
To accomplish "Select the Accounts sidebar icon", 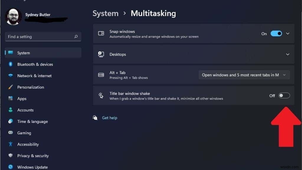I will point(10,110).
